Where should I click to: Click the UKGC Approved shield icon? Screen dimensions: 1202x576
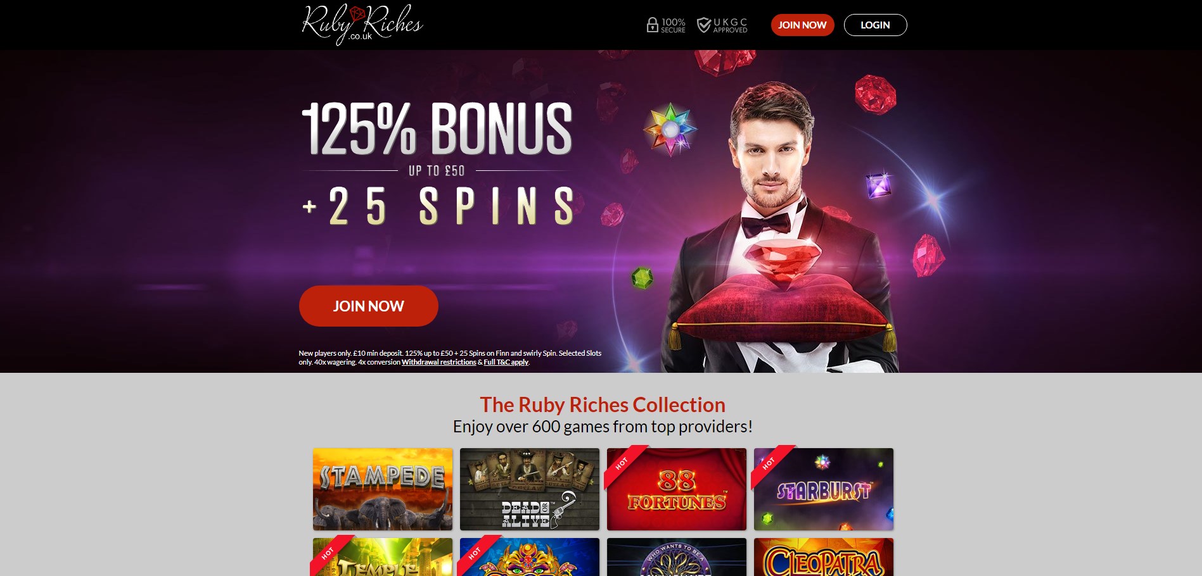[703, 25]
